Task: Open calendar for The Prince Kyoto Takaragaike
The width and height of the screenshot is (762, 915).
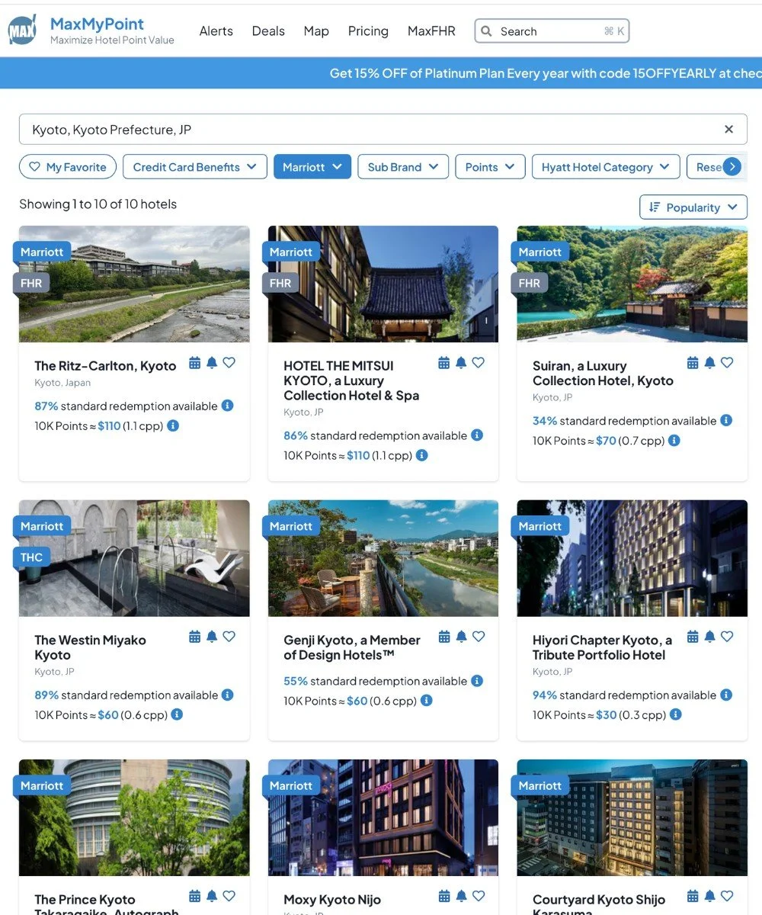Action: click(194, 896)
